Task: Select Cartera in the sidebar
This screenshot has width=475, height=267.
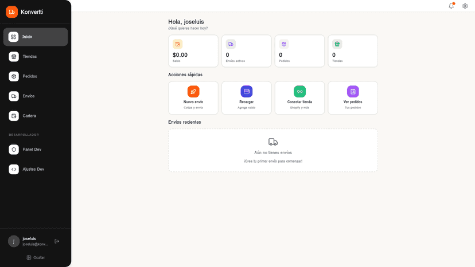Action: pyautogui.click(x=36, y=116)
